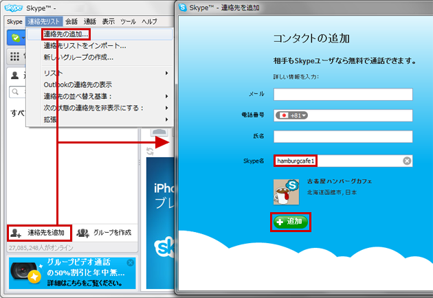Select 古書屋ハンバーグカフェ search result name
The width and height of the screenshot is (433, 298).
[340, 181]
